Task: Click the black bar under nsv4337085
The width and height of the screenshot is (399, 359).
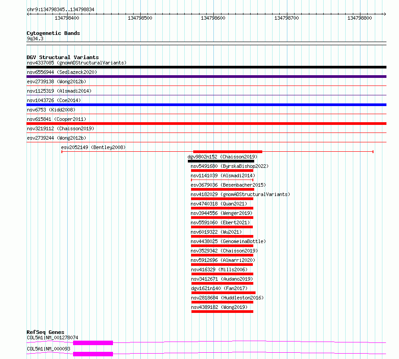Action: point(206,67)
